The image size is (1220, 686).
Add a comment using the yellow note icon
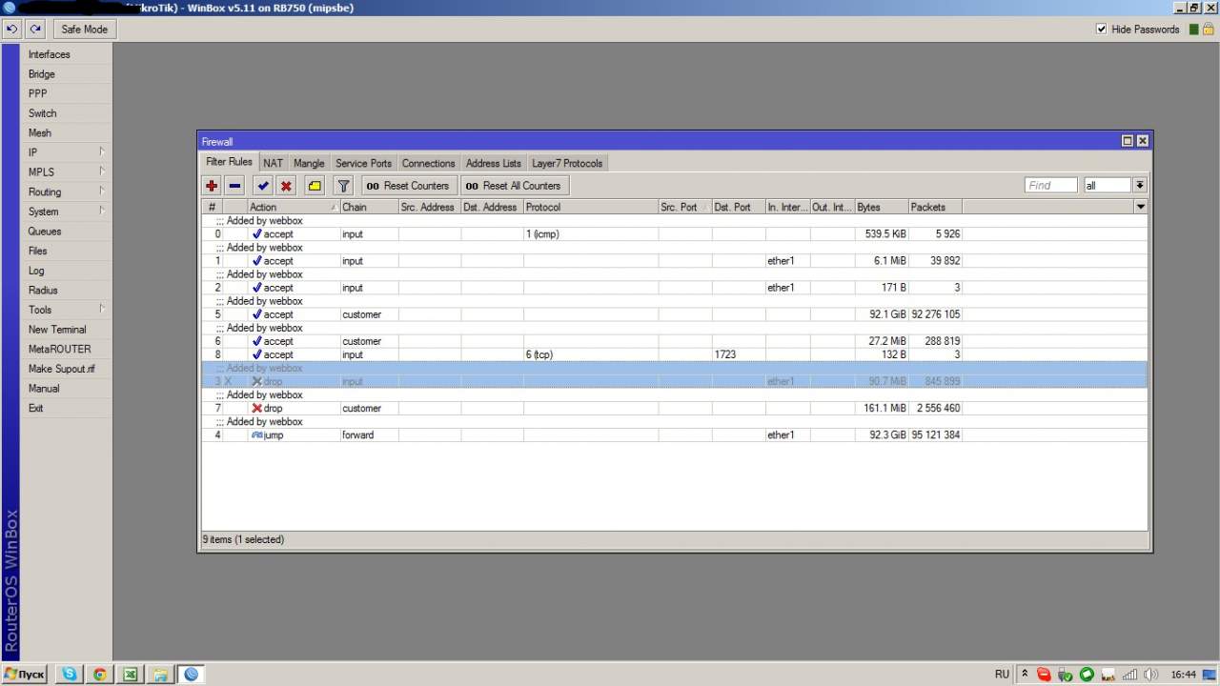(x=315, y=186)
